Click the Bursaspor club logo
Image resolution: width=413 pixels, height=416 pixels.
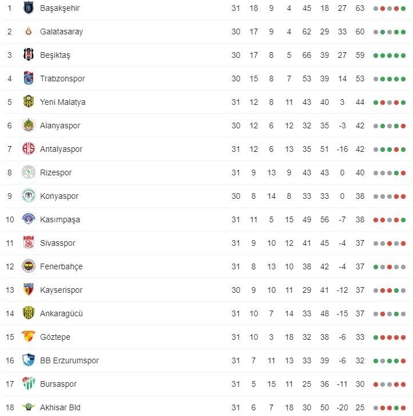28,384
